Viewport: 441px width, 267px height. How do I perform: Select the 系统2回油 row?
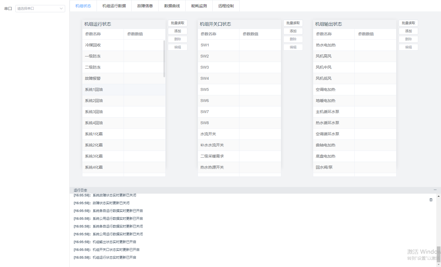pyautogui.click(x=124, y=101)
